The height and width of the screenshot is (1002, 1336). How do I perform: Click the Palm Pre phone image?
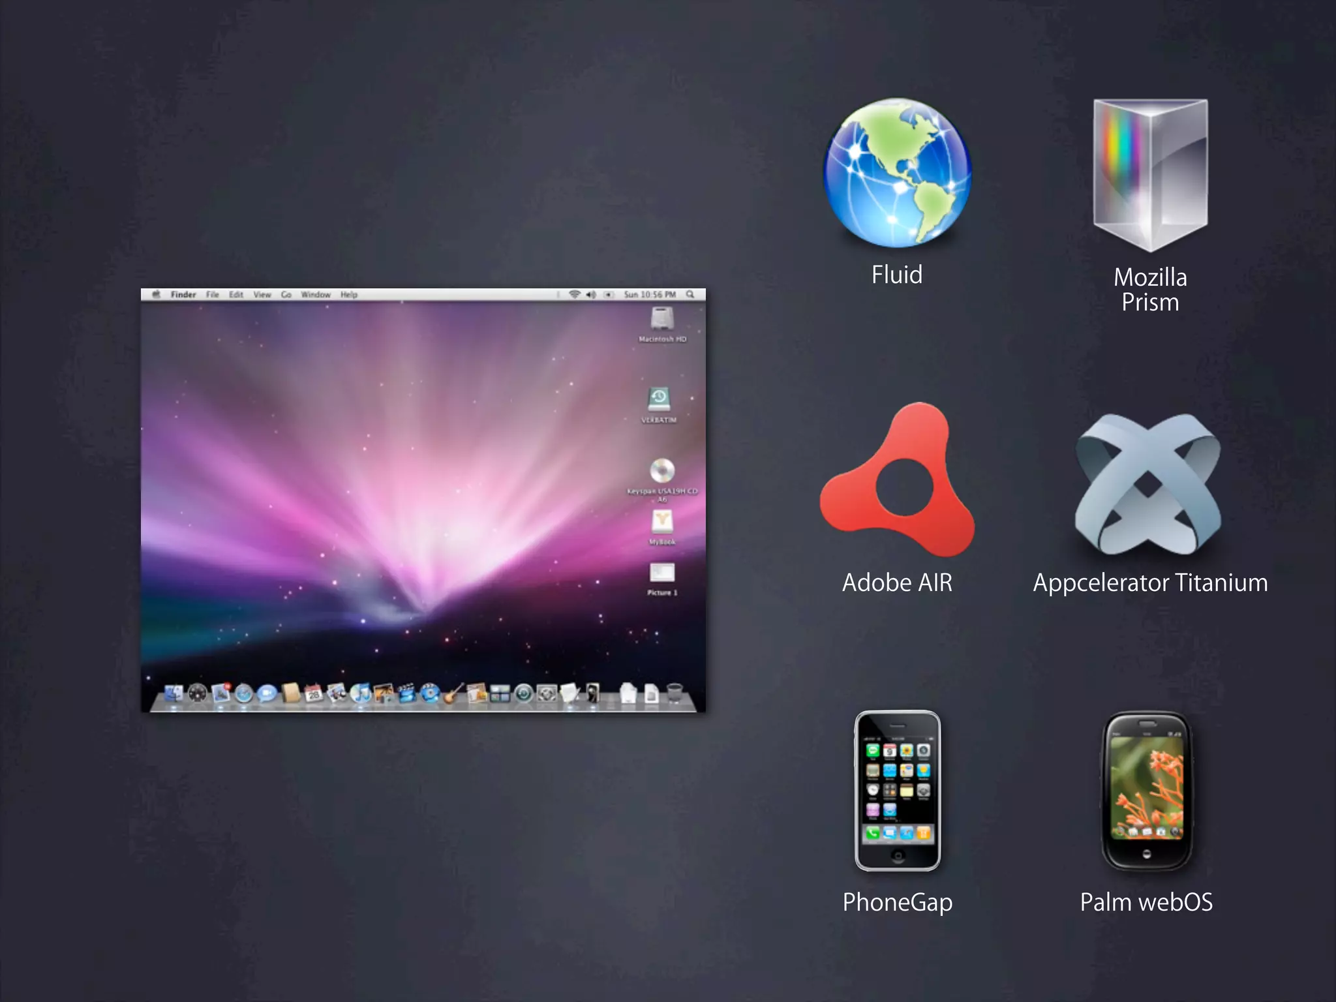coord(1147,791)
